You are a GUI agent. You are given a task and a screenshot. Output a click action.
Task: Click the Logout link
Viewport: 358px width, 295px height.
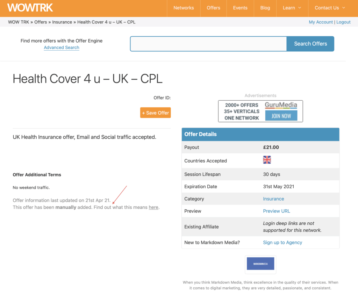(x=343, y=22)
